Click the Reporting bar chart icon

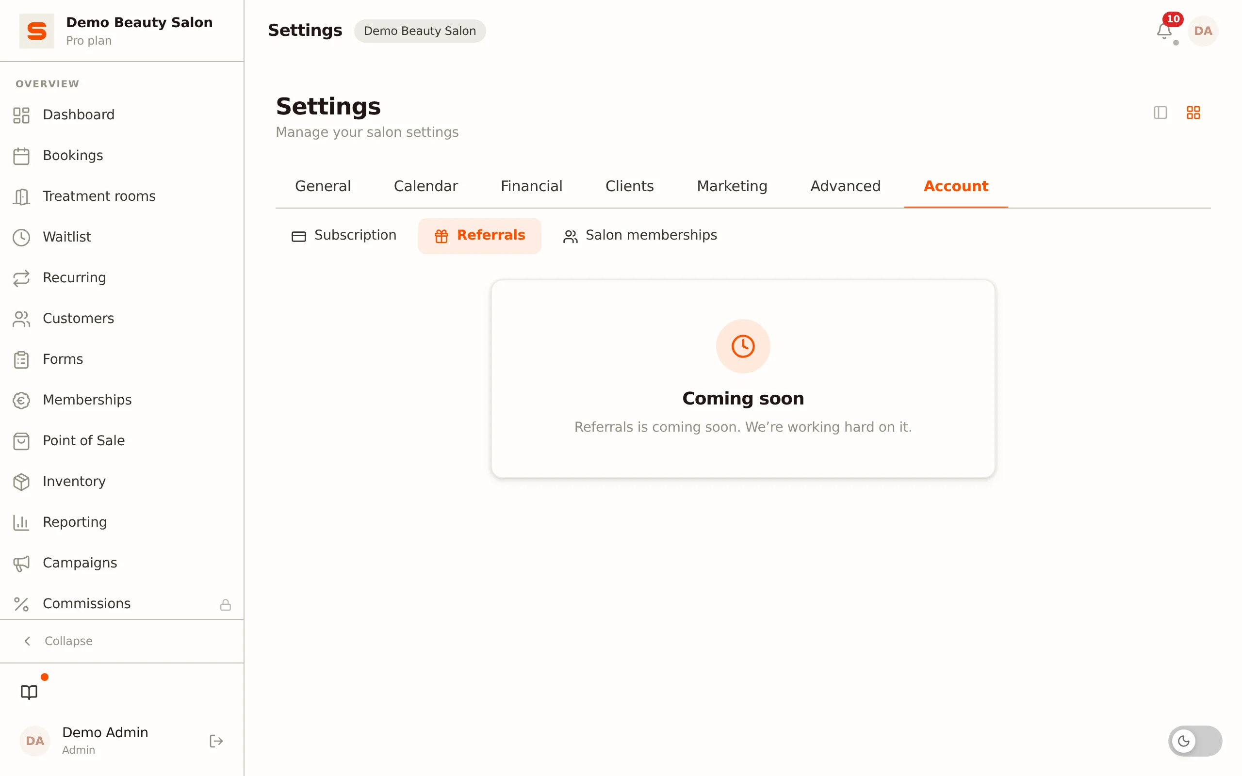click(x=21, y=522)
